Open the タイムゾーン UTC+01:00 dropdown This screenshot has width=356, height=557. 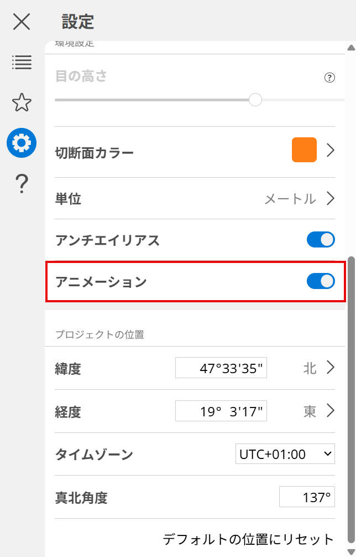(x=285, y=455)
